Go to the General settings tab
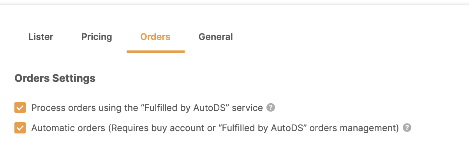 click(216, 37)
